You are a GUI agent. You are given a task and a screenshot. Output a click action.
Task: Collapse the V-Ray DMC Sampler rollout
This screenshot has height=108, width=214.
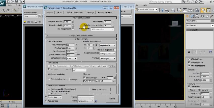coord(81,18)
